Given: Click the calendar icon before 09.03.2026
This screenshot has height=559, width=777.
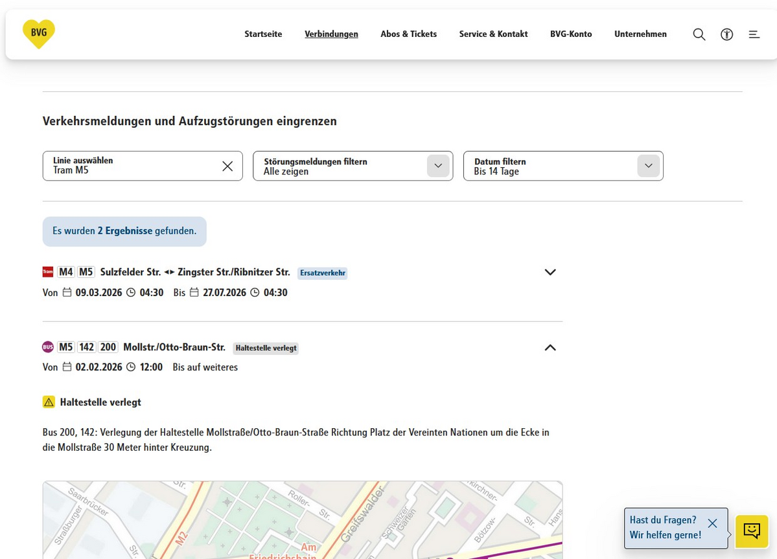Looking at the screenshot, I should (67, 292).
